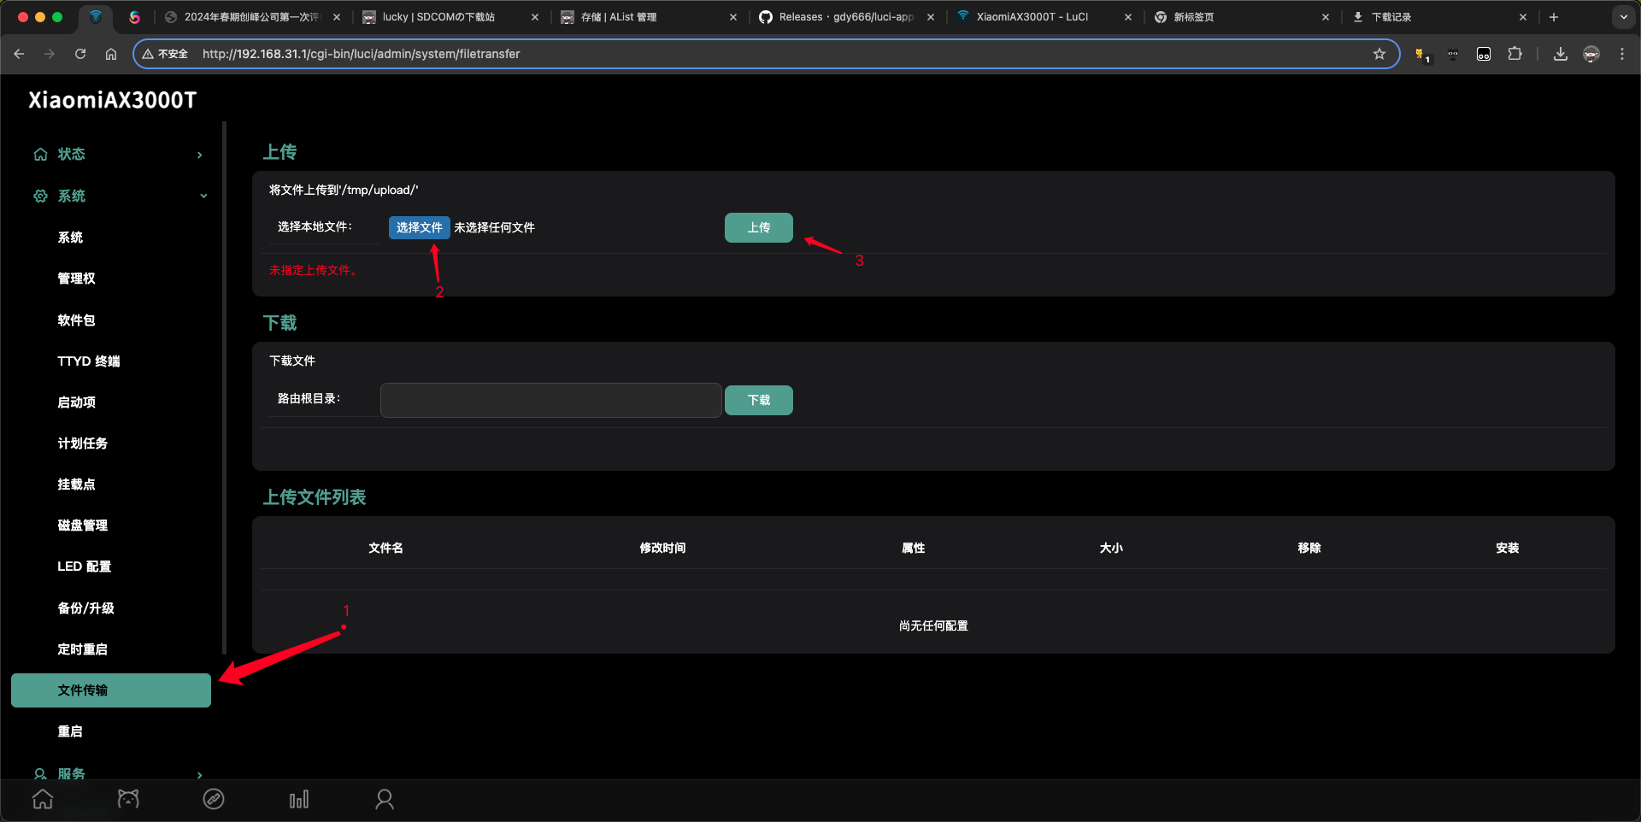Click the 安装 column header

click(x=1508, y=548)
